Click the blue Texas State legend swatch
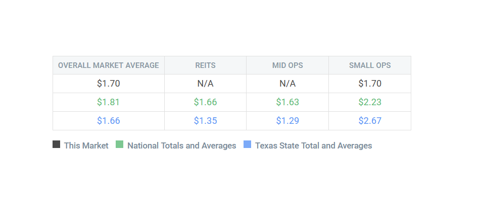 click(247, 145)
